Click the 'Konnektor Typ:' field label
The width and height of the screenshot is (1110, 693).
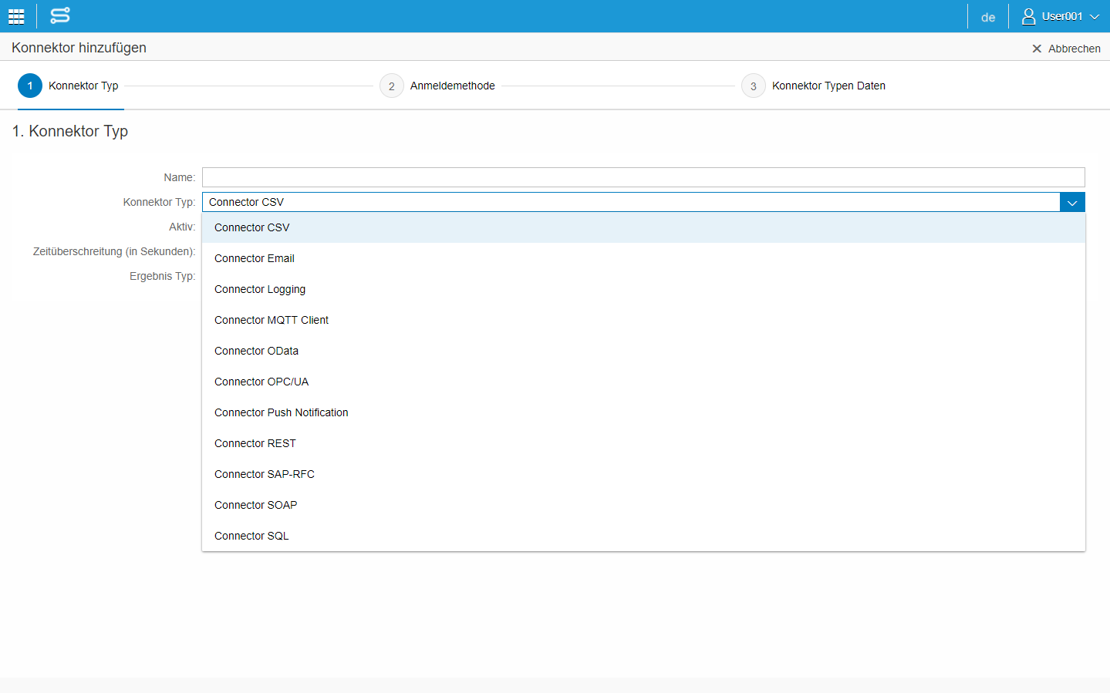pos(159,202)
